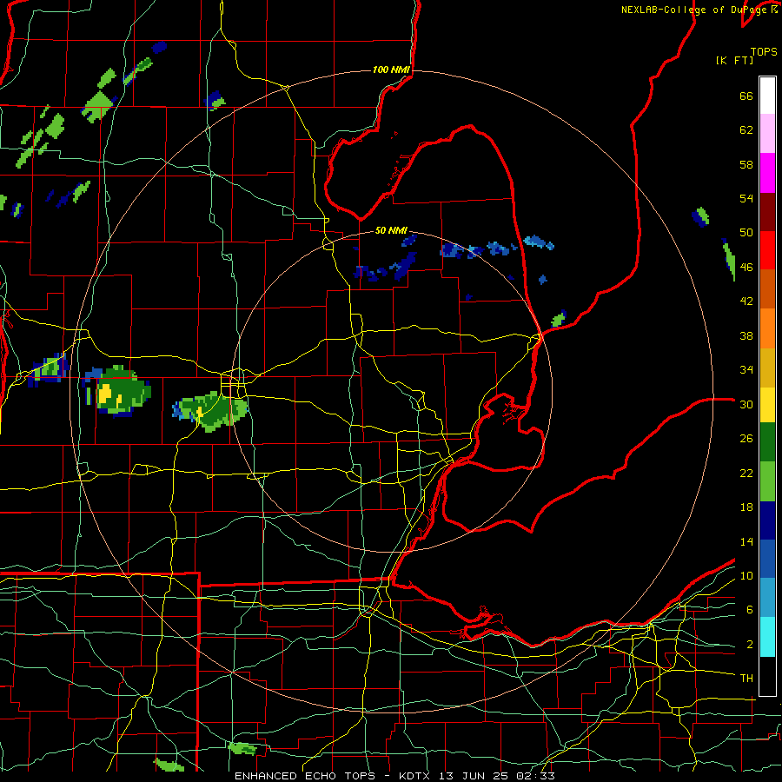
Task: Click the "ENHANCED ECHO TOPS" product title
Action: tap(305, 776)
